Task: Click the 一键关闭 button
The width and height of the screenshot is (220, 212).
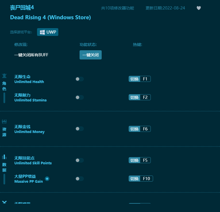Action: [x=90, y=55]
